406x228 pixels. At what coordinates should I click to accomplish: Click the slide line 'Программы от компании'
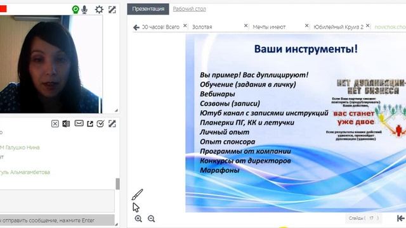[246, 151]
